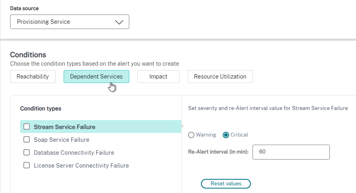356x193 pixels.
Task: Select the Database Connectivity Failure label
Action: pos(74,153)
